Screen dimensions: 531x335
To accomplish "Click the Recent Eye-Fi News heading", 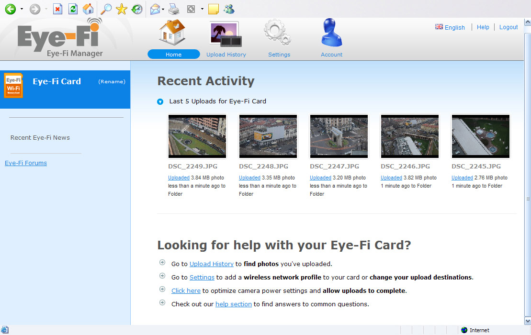I will 40,138.
